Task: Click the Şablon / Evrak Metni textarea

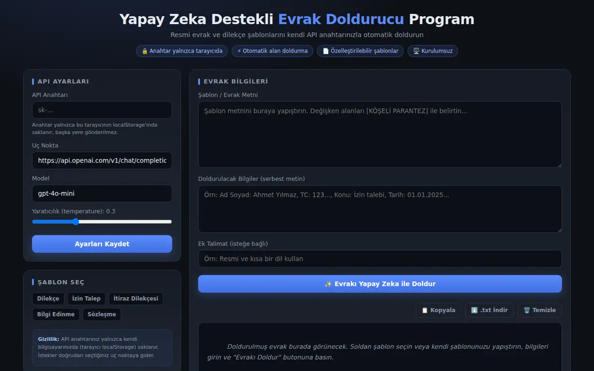Action: point(380,135)
